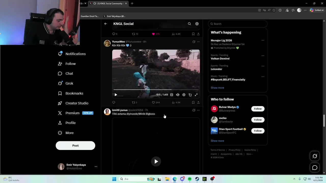Follow Bulvar Medya
This screenshot has width=326, height=183.
click(258, 109)
